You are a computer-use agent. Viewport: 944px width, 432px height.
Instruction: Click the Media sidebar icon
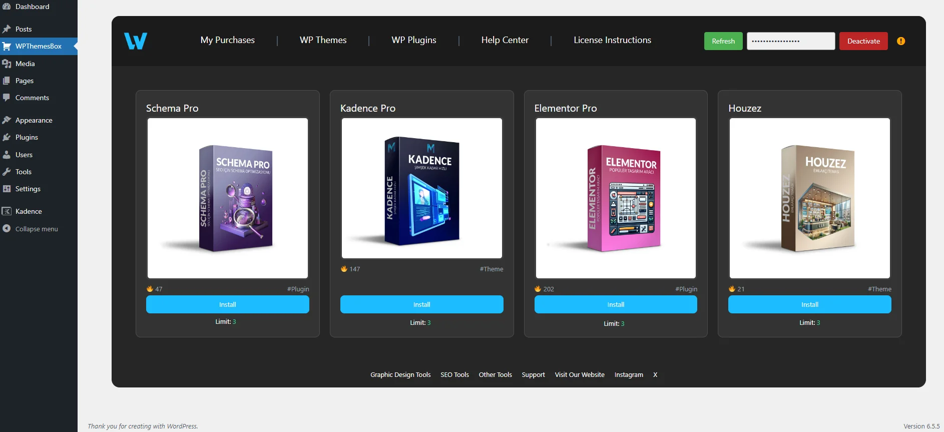pyautogui.click(x=7, y=64)
